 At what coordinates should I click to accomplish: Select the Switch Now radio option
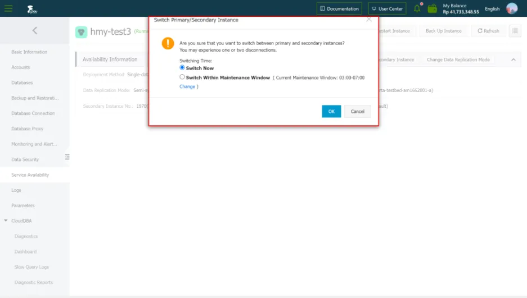(x=182, y=68)
